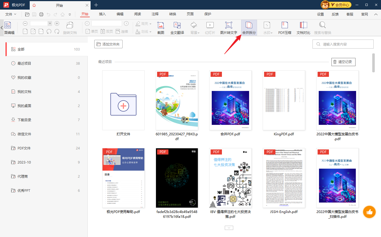Click the zoom out minus icon
The height and width of the screenshot is (237, 381).
pos(25,23)
